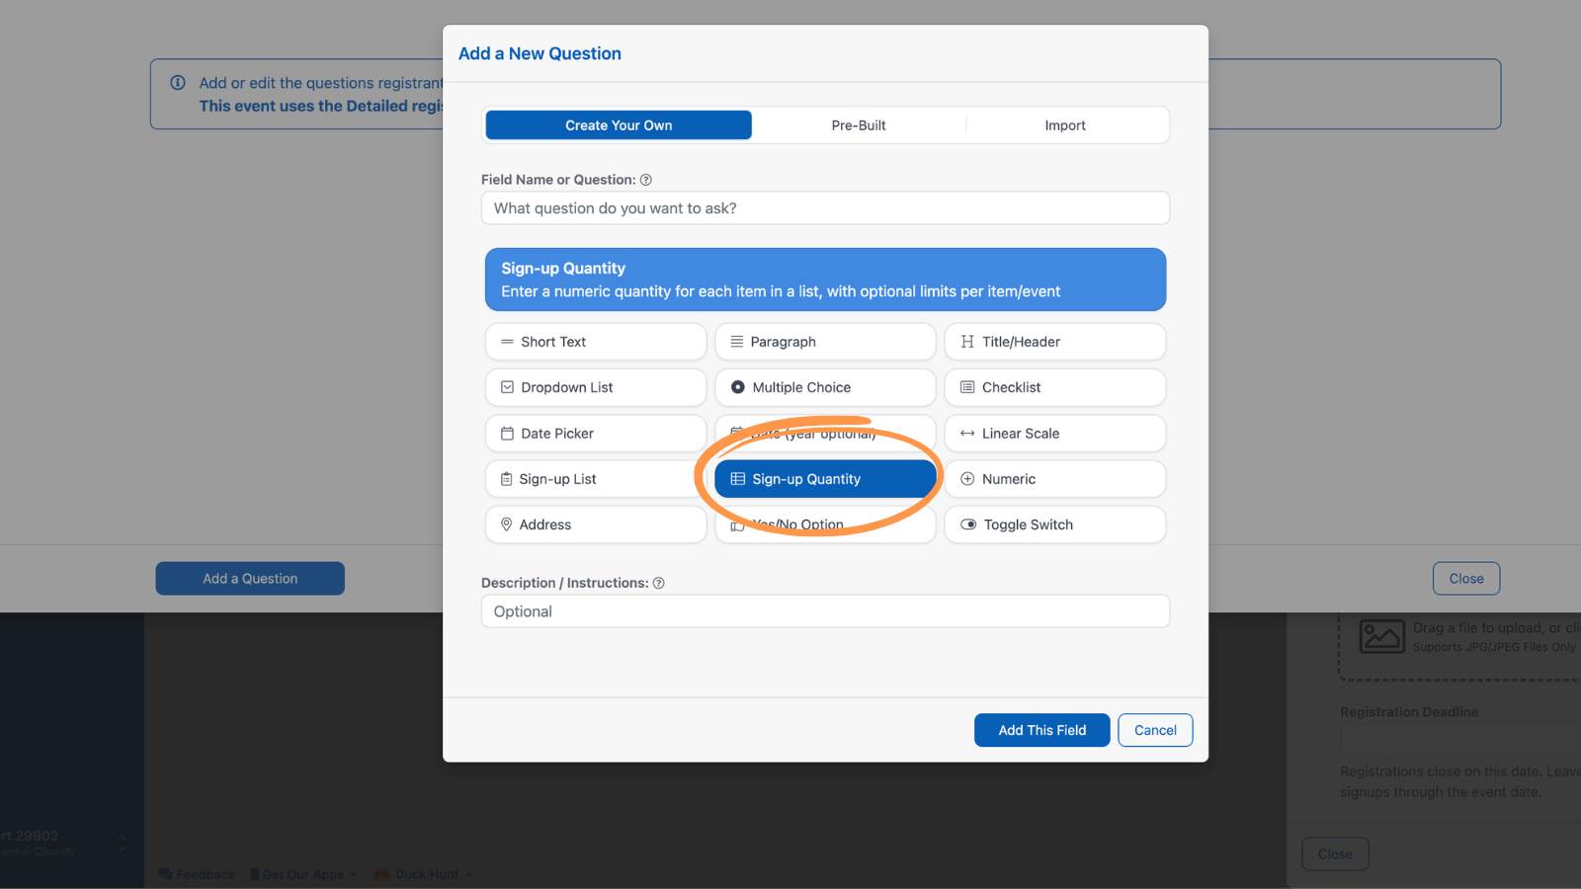
Task: Click the Add This Field button
Action: click(1041, 730)
